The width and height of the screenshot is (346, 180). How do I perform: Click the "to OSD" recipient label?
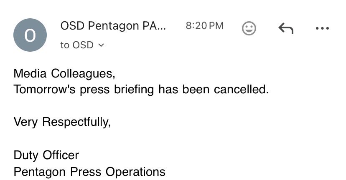tap(77, 45)
